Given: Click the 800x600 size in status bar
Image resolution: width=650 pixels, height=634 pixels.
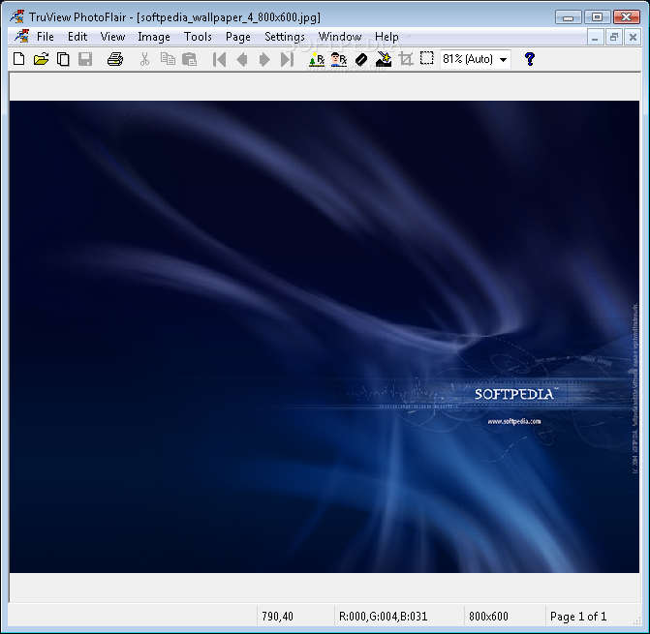Looking at the screenshot, I should click(x=488, y=617).
